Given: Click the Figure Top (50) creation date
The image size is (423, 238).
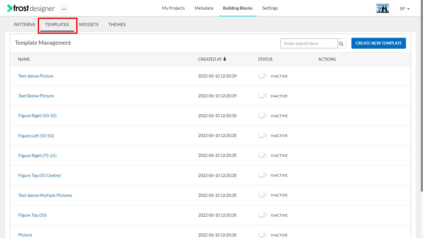Looking at the screenshot, I should pyautogui.click(x=217, y=215).
